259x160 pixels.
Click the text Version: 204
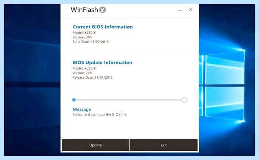click(82, 37)
